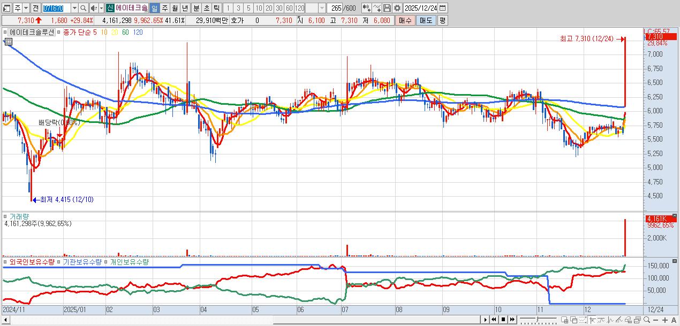This screenshot has height=326, width=680.
Task: Click the bottom magnifier zoom icon
Action: (x=647, y=320)
